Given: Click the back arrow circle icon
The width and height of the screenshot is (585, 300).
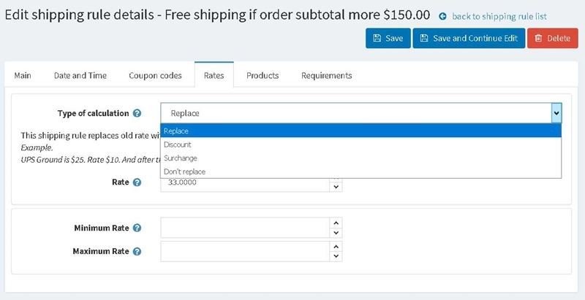Looking at the screenshot, I should 443,16.
